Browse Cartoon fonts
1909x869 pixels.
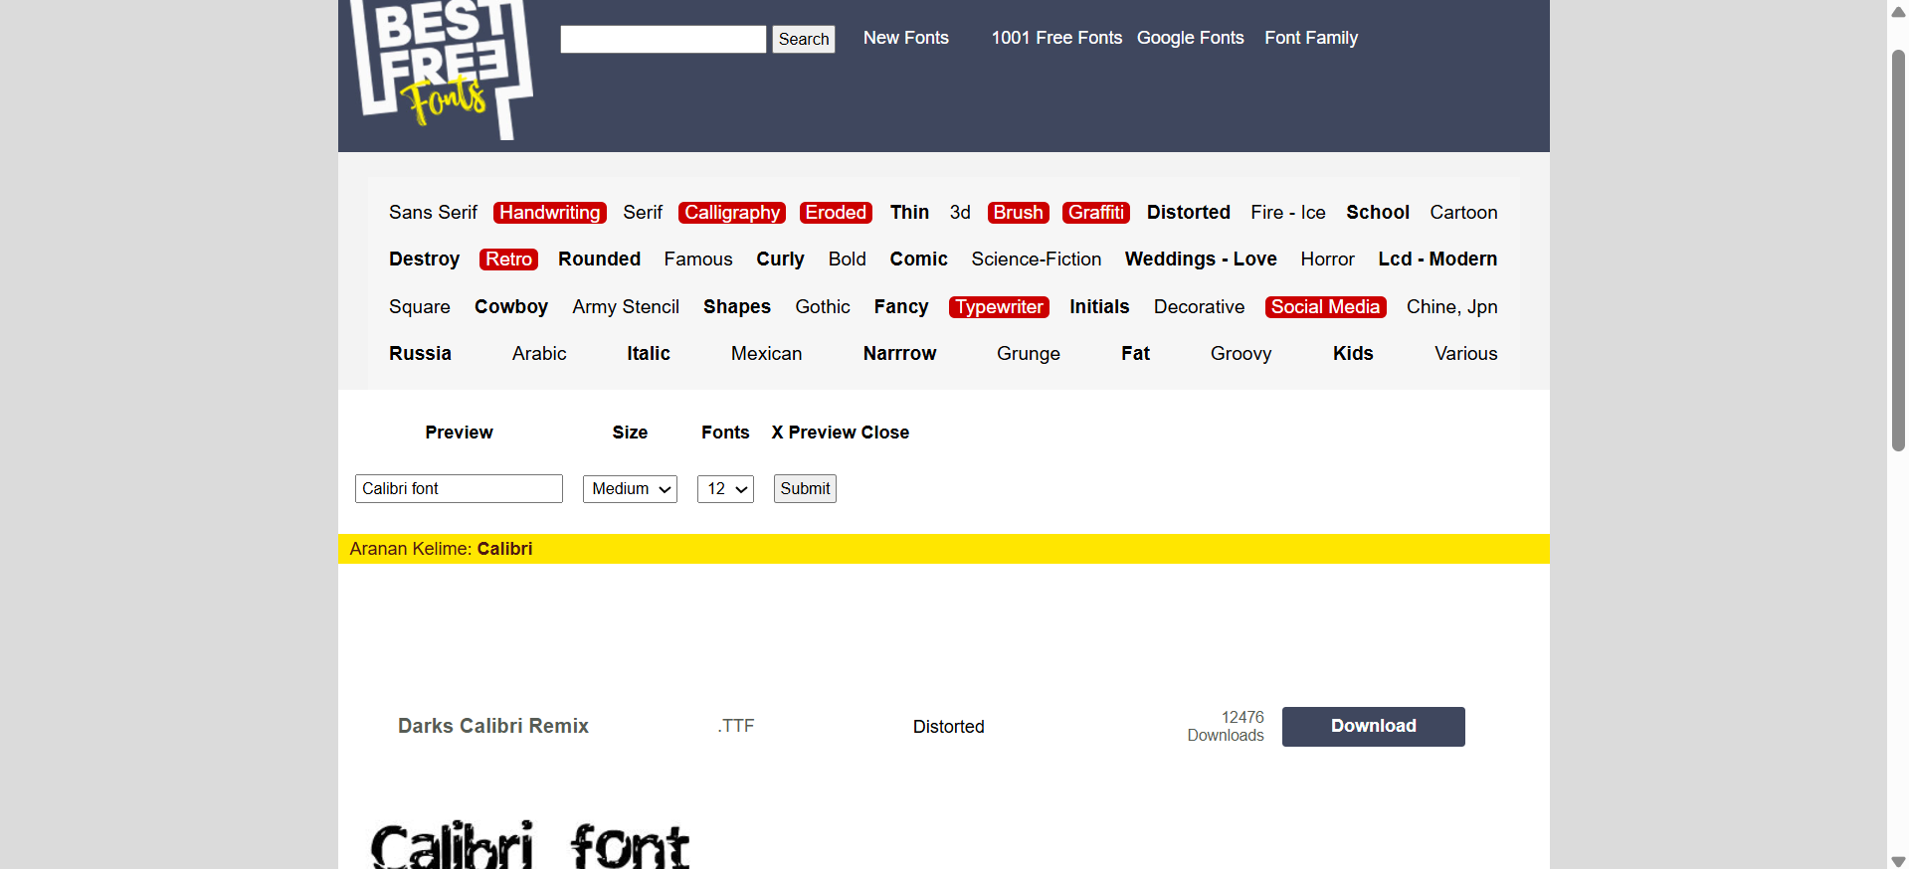point(1463,213)
